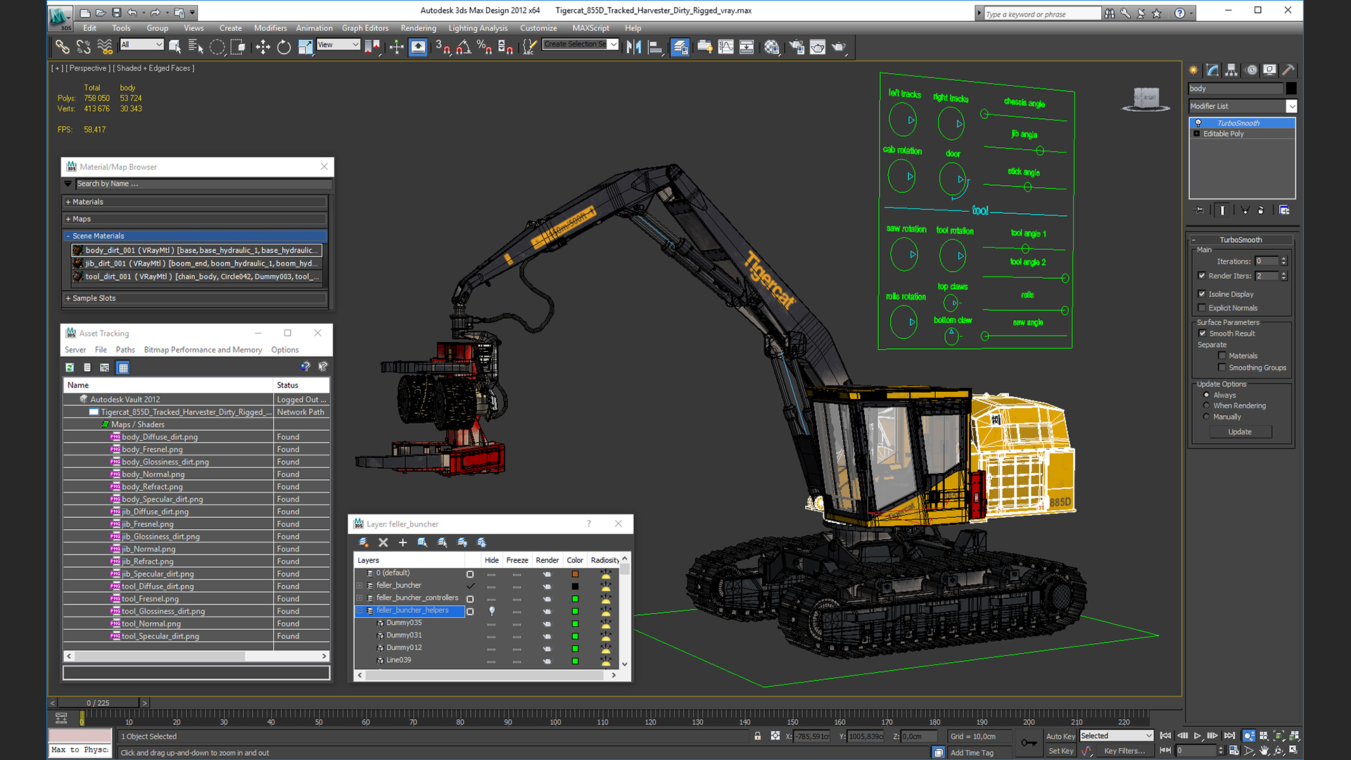The image size is (1351, 760).
Task: Toggle the Angle Snap icon
Action: click(463, 47)
